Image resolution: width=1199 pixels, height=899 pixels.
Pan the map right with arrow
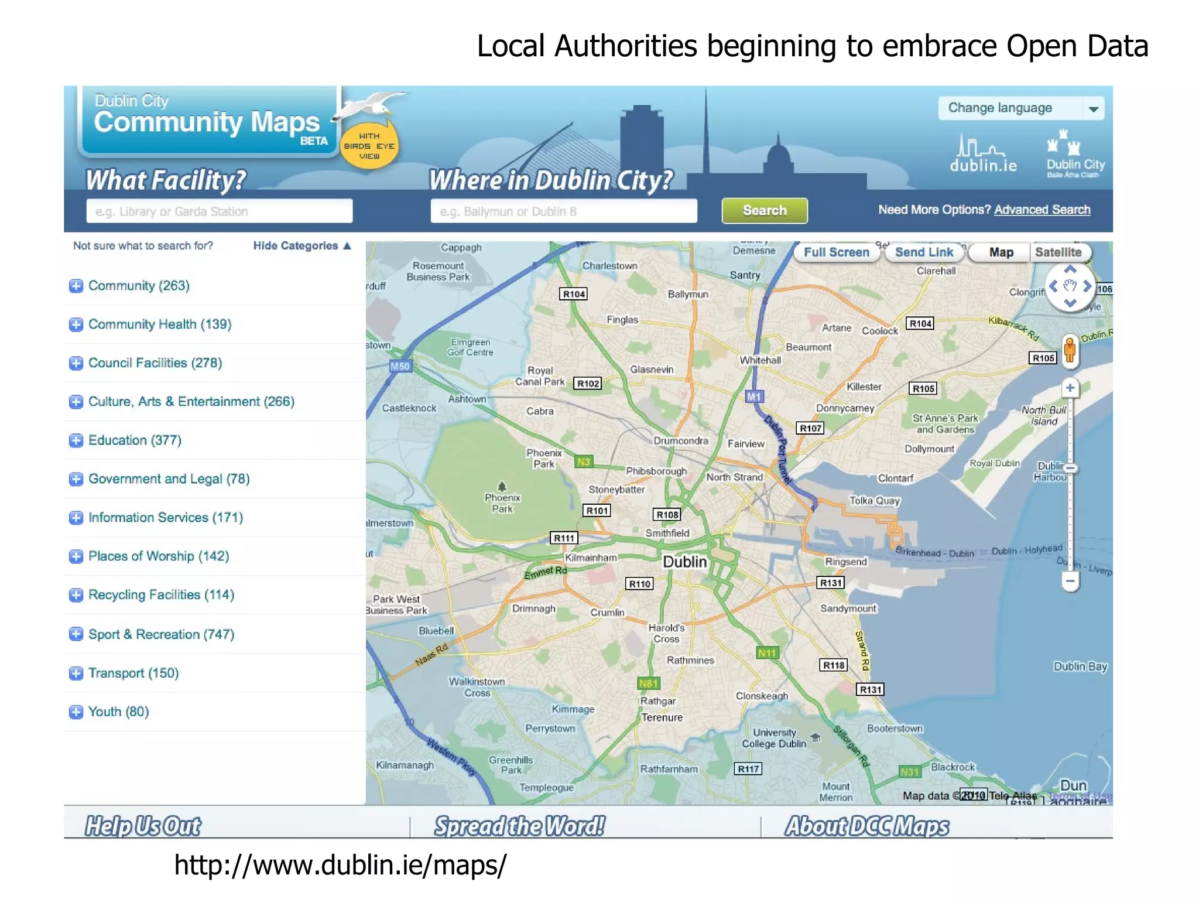click(1087, 286)
